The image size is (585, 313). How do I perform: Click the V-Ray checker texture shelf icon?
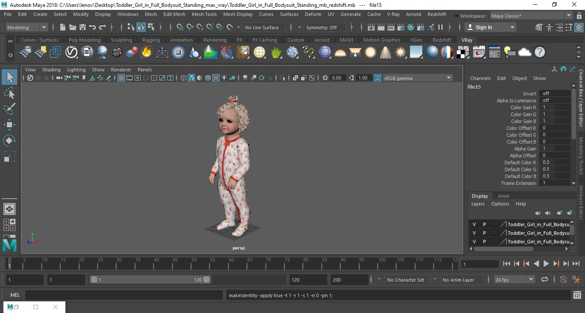(x=462, y=52)
